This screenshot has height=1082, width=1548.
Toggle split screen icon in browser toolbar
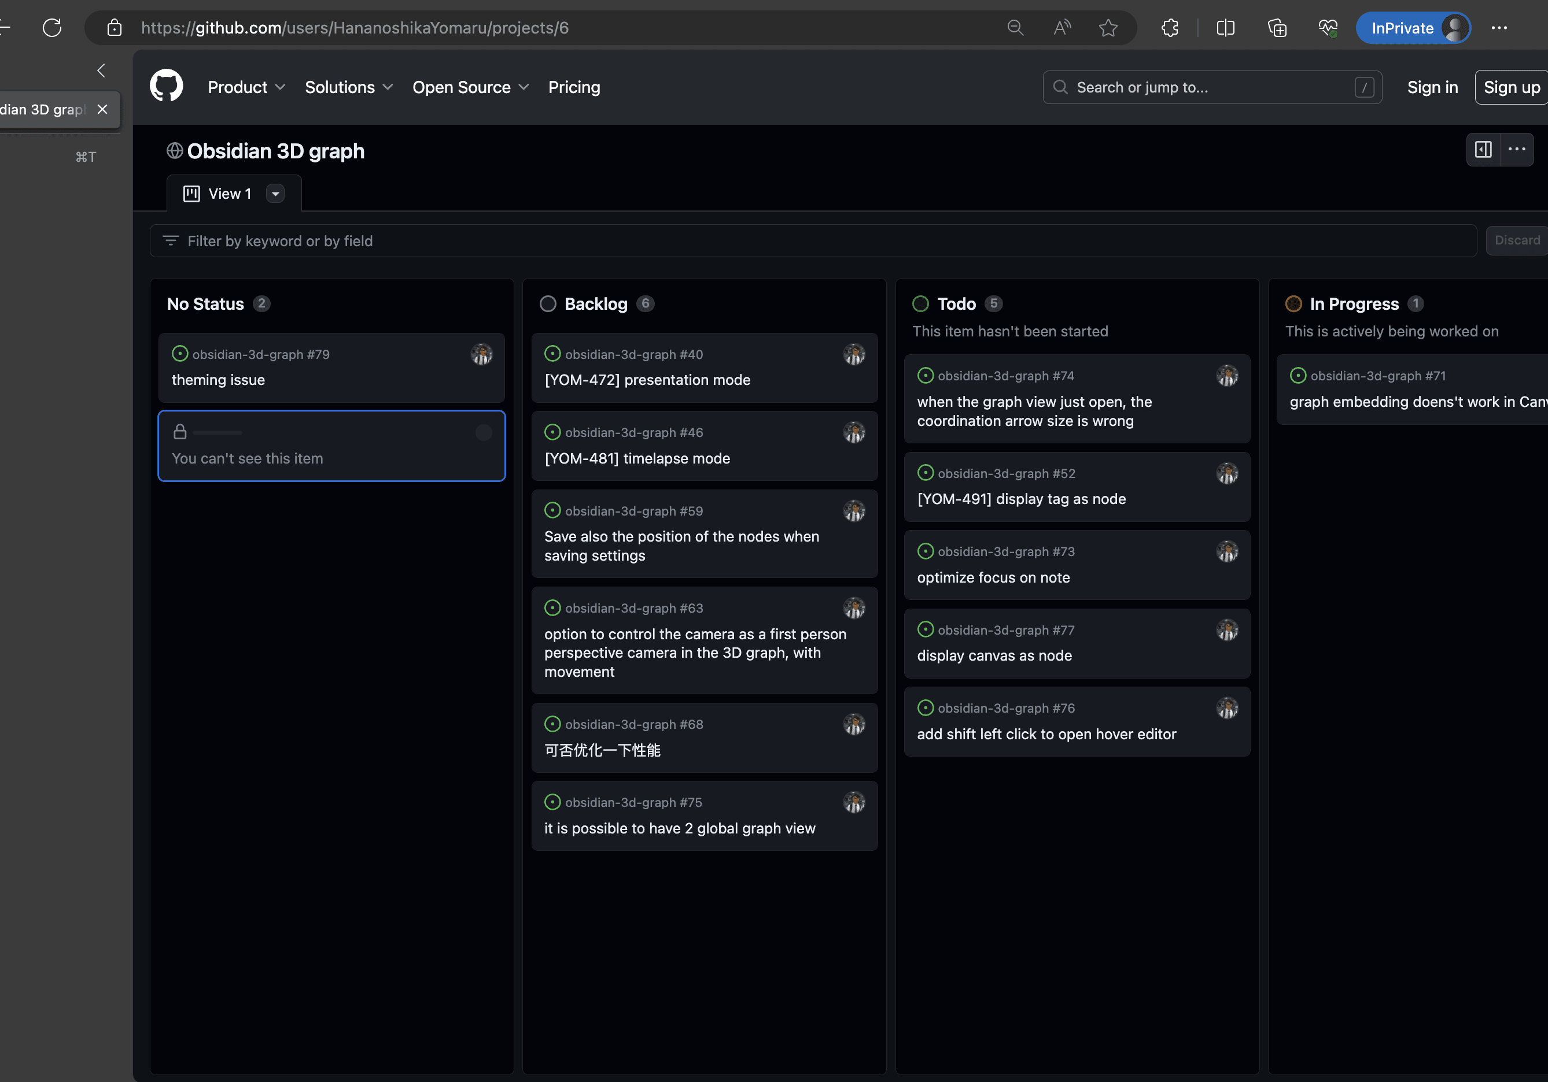click(1225, 28)
